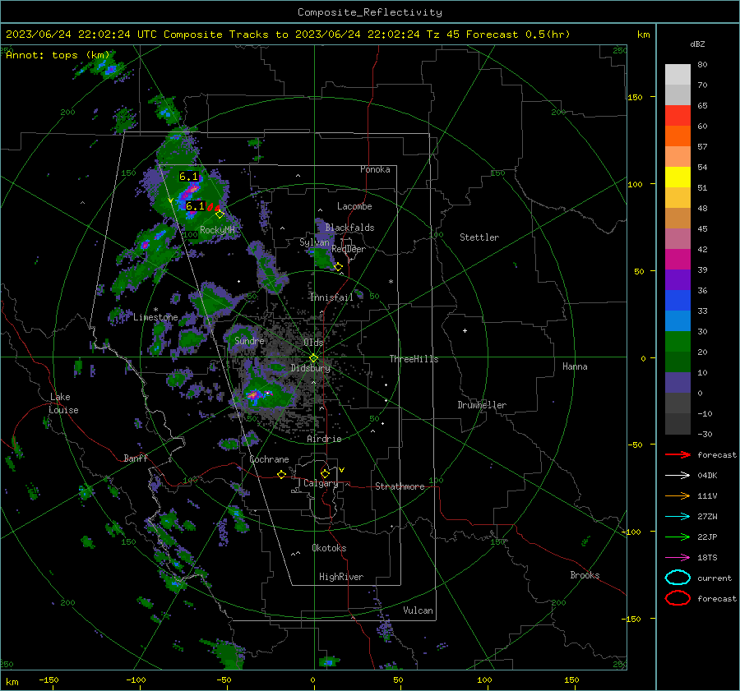Image resolution: width=740 pixels, height=691 pixels.
Task: Click the ThreeHills label
Action: pos(414,359)
